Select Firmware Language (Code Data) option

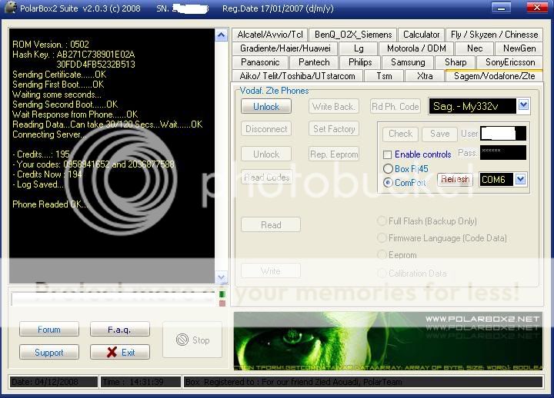[x=382, y=238]
